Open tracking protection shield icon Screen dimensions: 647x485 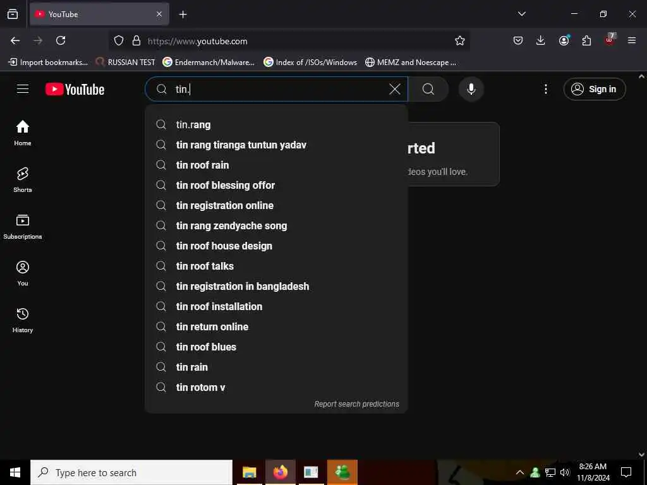pos(119,40)
